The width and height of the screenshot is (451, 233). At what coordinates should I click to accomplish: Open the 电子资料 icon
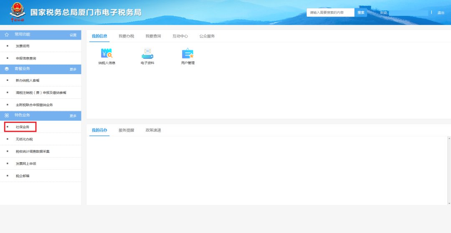[x=147, y=54]
